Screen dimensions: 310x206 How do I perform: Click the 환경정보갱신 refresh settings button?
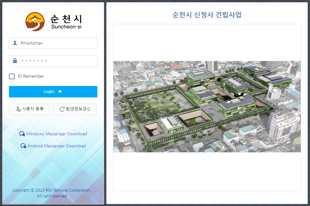(x=75, y=109)
